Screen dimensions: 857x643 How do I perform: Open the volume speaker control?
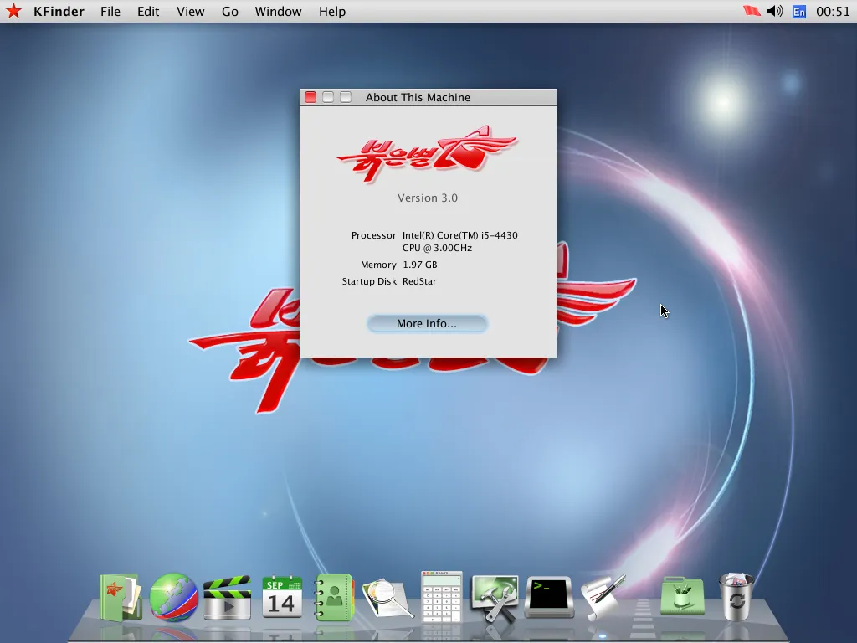[775, 11]
